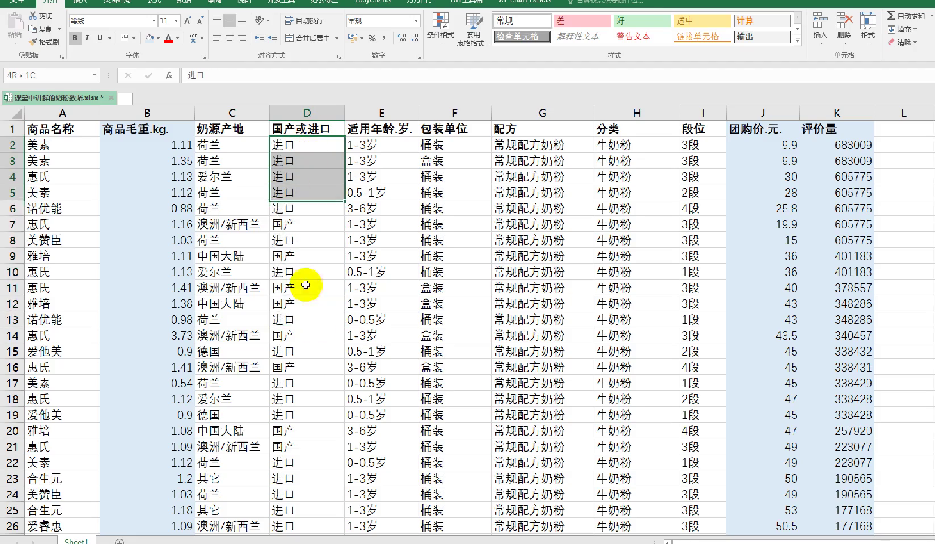Click the Delete cells (删除) icon
The height and width of the screenshot is (544, 935).
(x=844, y=21)
